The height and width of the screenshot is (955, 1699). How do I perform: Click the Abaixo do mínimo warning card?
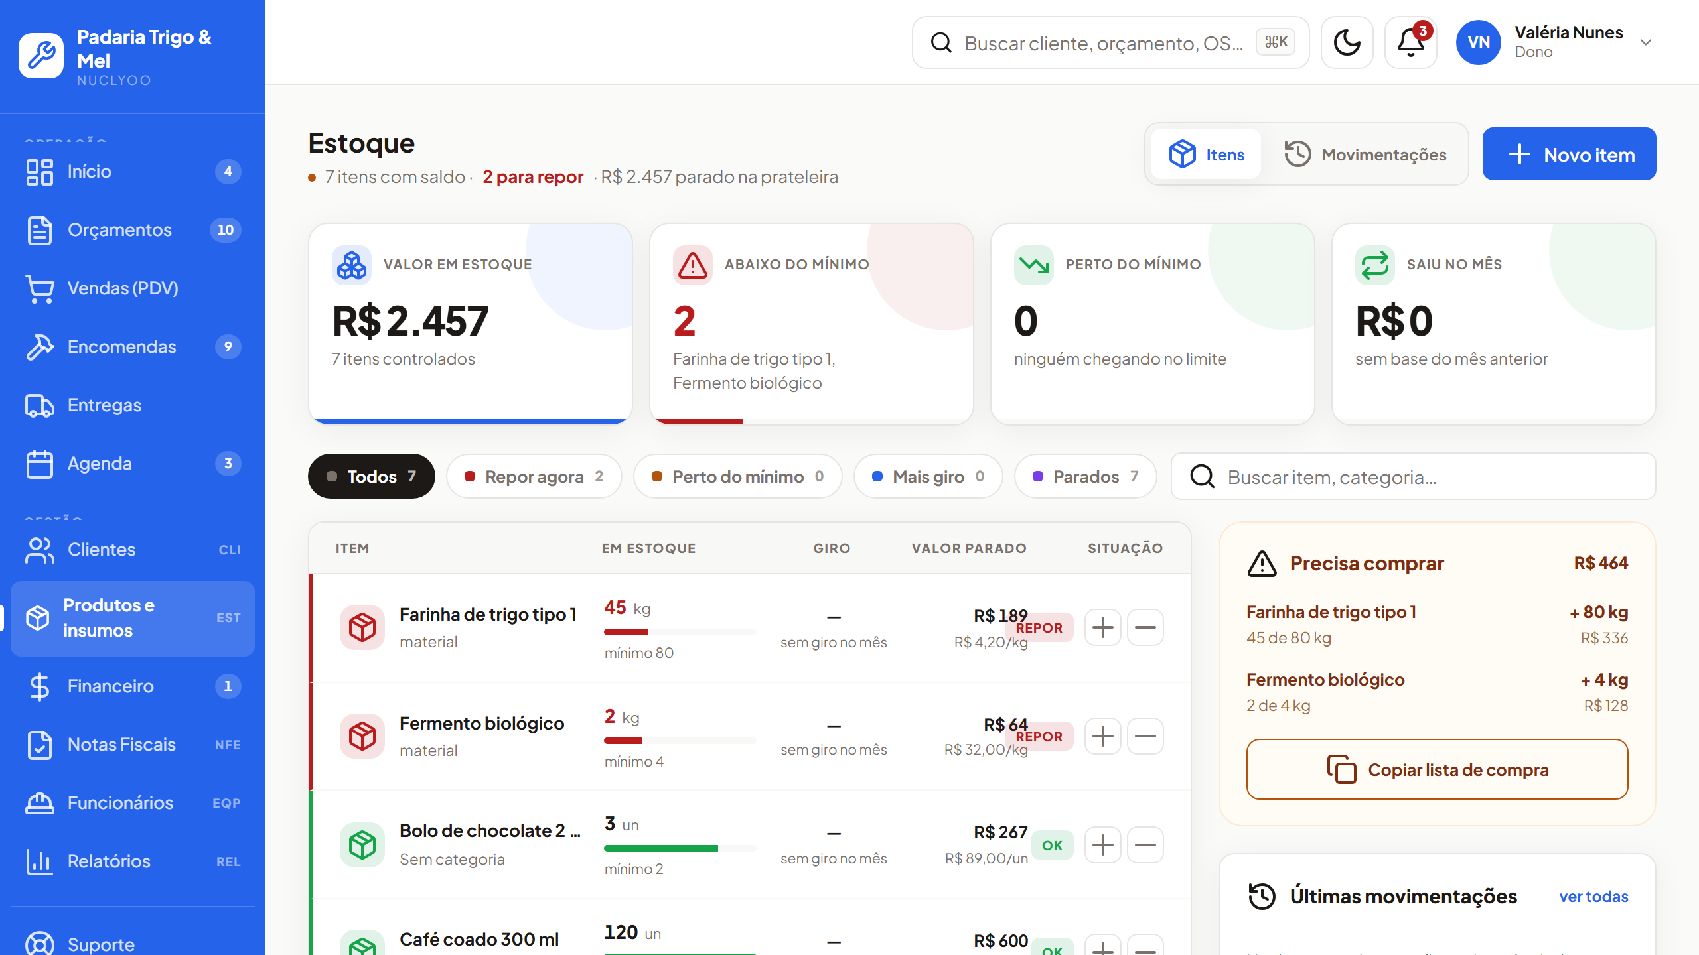(x=812, y=324)
